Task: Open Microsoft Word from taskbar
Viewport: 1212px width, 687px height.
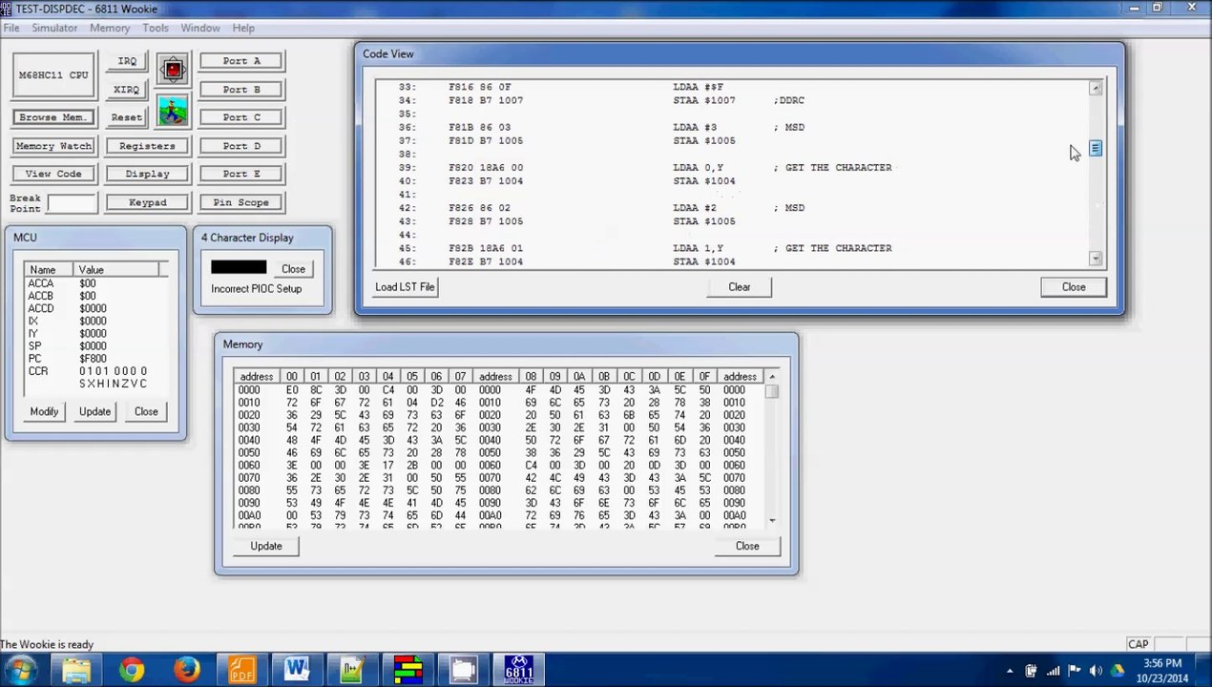Action: pos(297,670)
